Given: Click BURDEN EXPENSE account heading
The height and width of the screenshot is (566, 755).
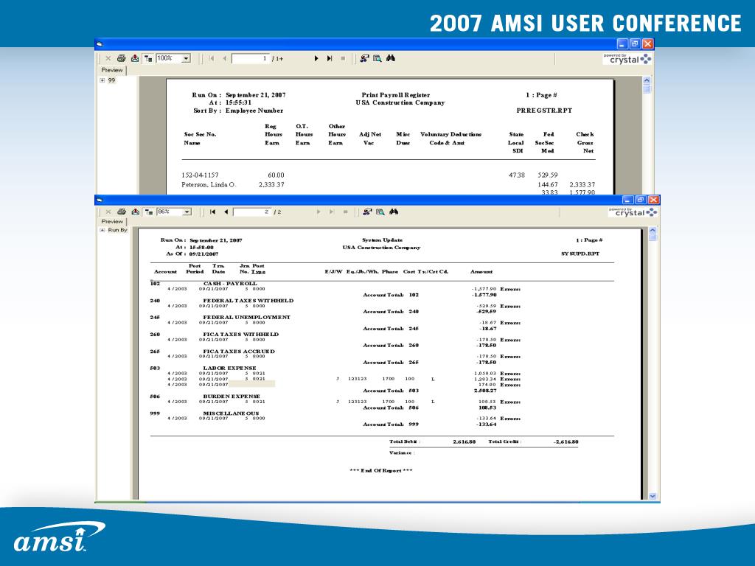Looking at the screenshot, I should pos(231,396).
